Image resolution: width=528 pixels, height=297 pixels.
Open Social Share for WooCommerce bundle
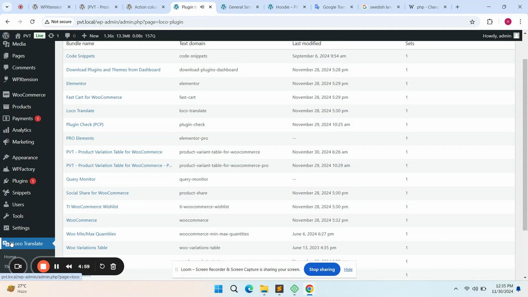click(97, 193)
